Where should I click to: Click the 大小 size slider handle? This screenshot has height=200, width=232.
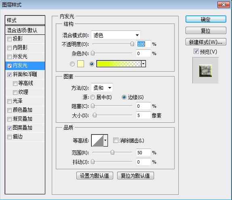[95, 115]
